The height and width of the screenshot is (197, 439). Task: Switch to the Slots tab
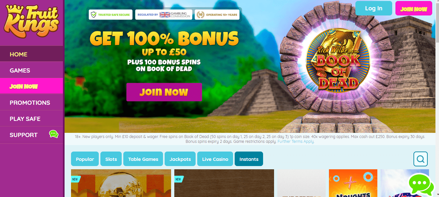111,159
